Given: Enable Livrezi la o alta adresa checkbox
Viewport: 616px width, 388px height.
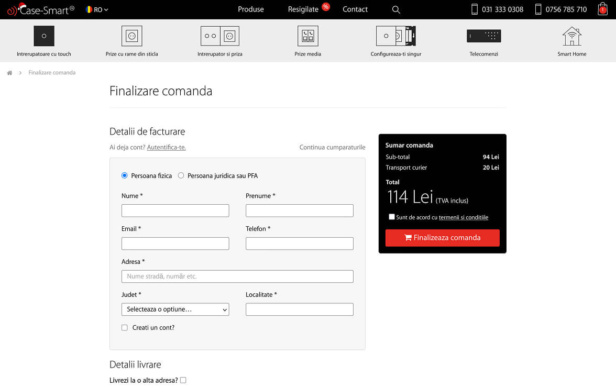Looking at the screenshot, I should pyautogui.click(x=183, y=380).
